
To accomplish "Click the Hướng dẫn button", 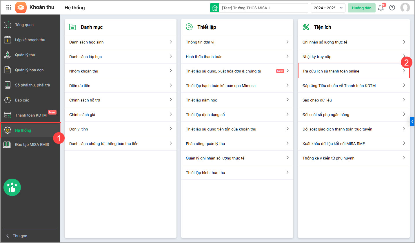I will tap(361, 8).
